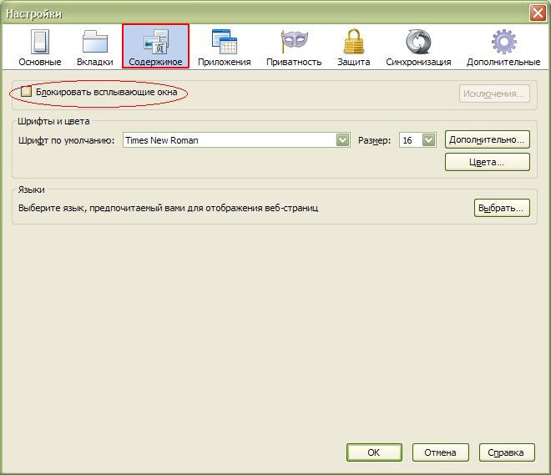Viewport: 551px width, 475px height.
Task: Open the Приватность mask icon panel
Action: 294,47
